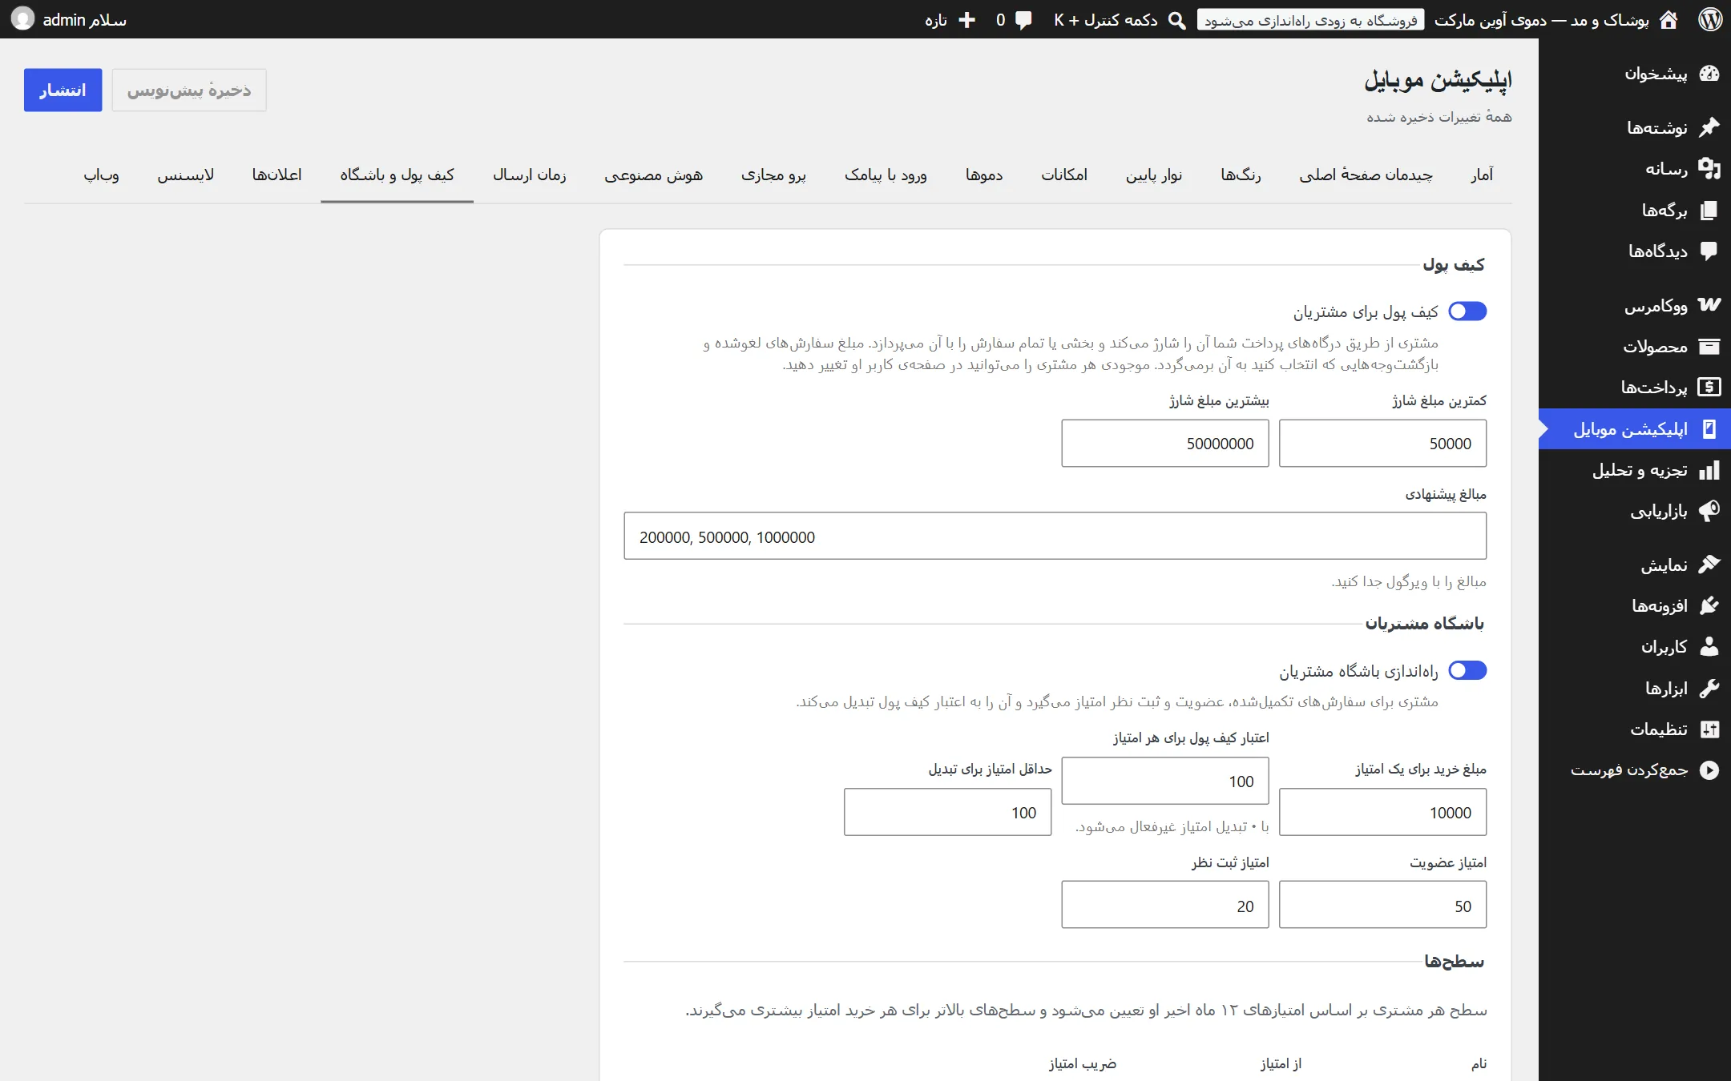Switch to the Stats (آمار) tab
This screenshot has height=1081, width=1731.
1482,175
